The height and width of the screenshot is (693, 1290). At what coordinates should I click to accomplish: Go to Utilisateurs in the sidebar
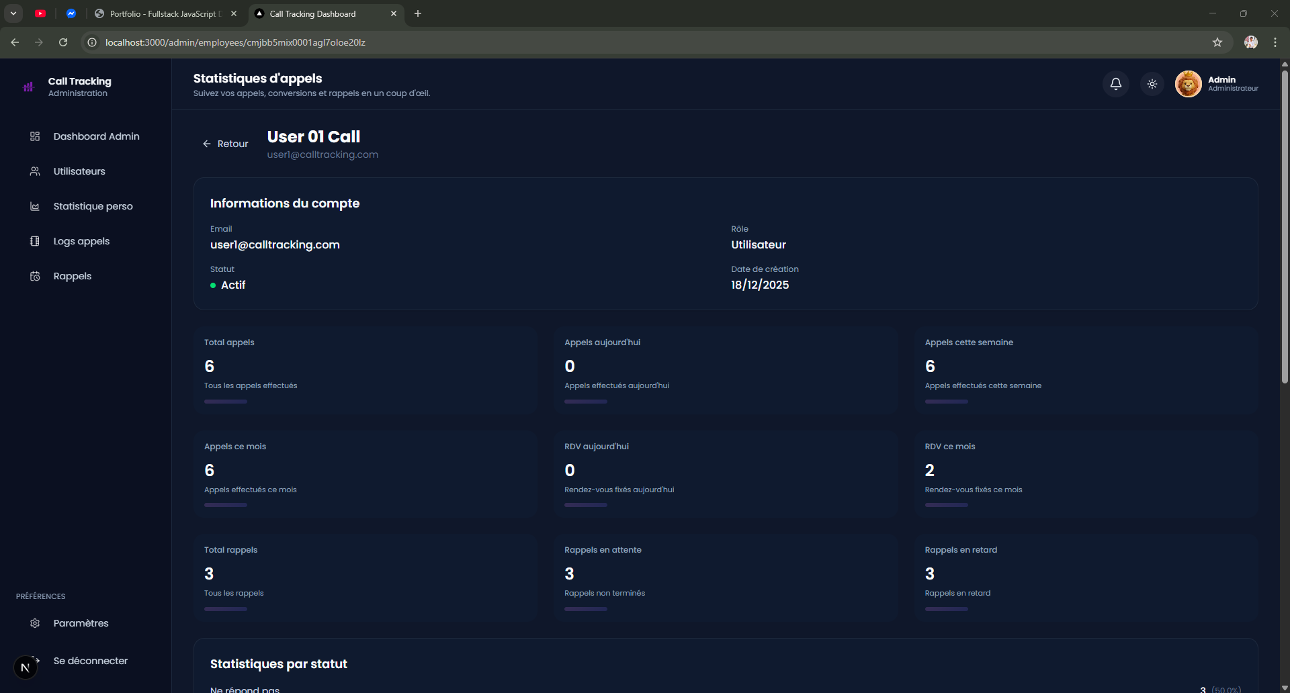tap(79, 171)
